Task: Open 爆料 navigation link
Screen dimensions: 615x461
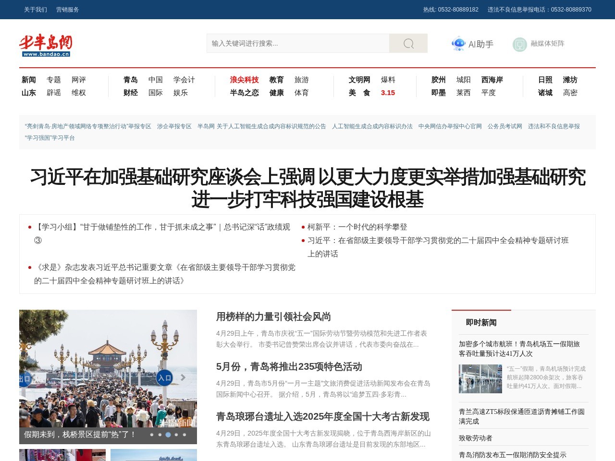Action: coord(388,80)
